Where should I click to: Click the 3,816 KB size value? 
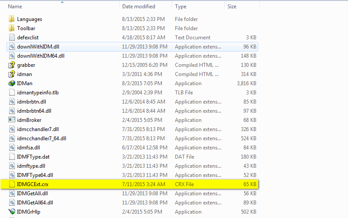point(247,83)
